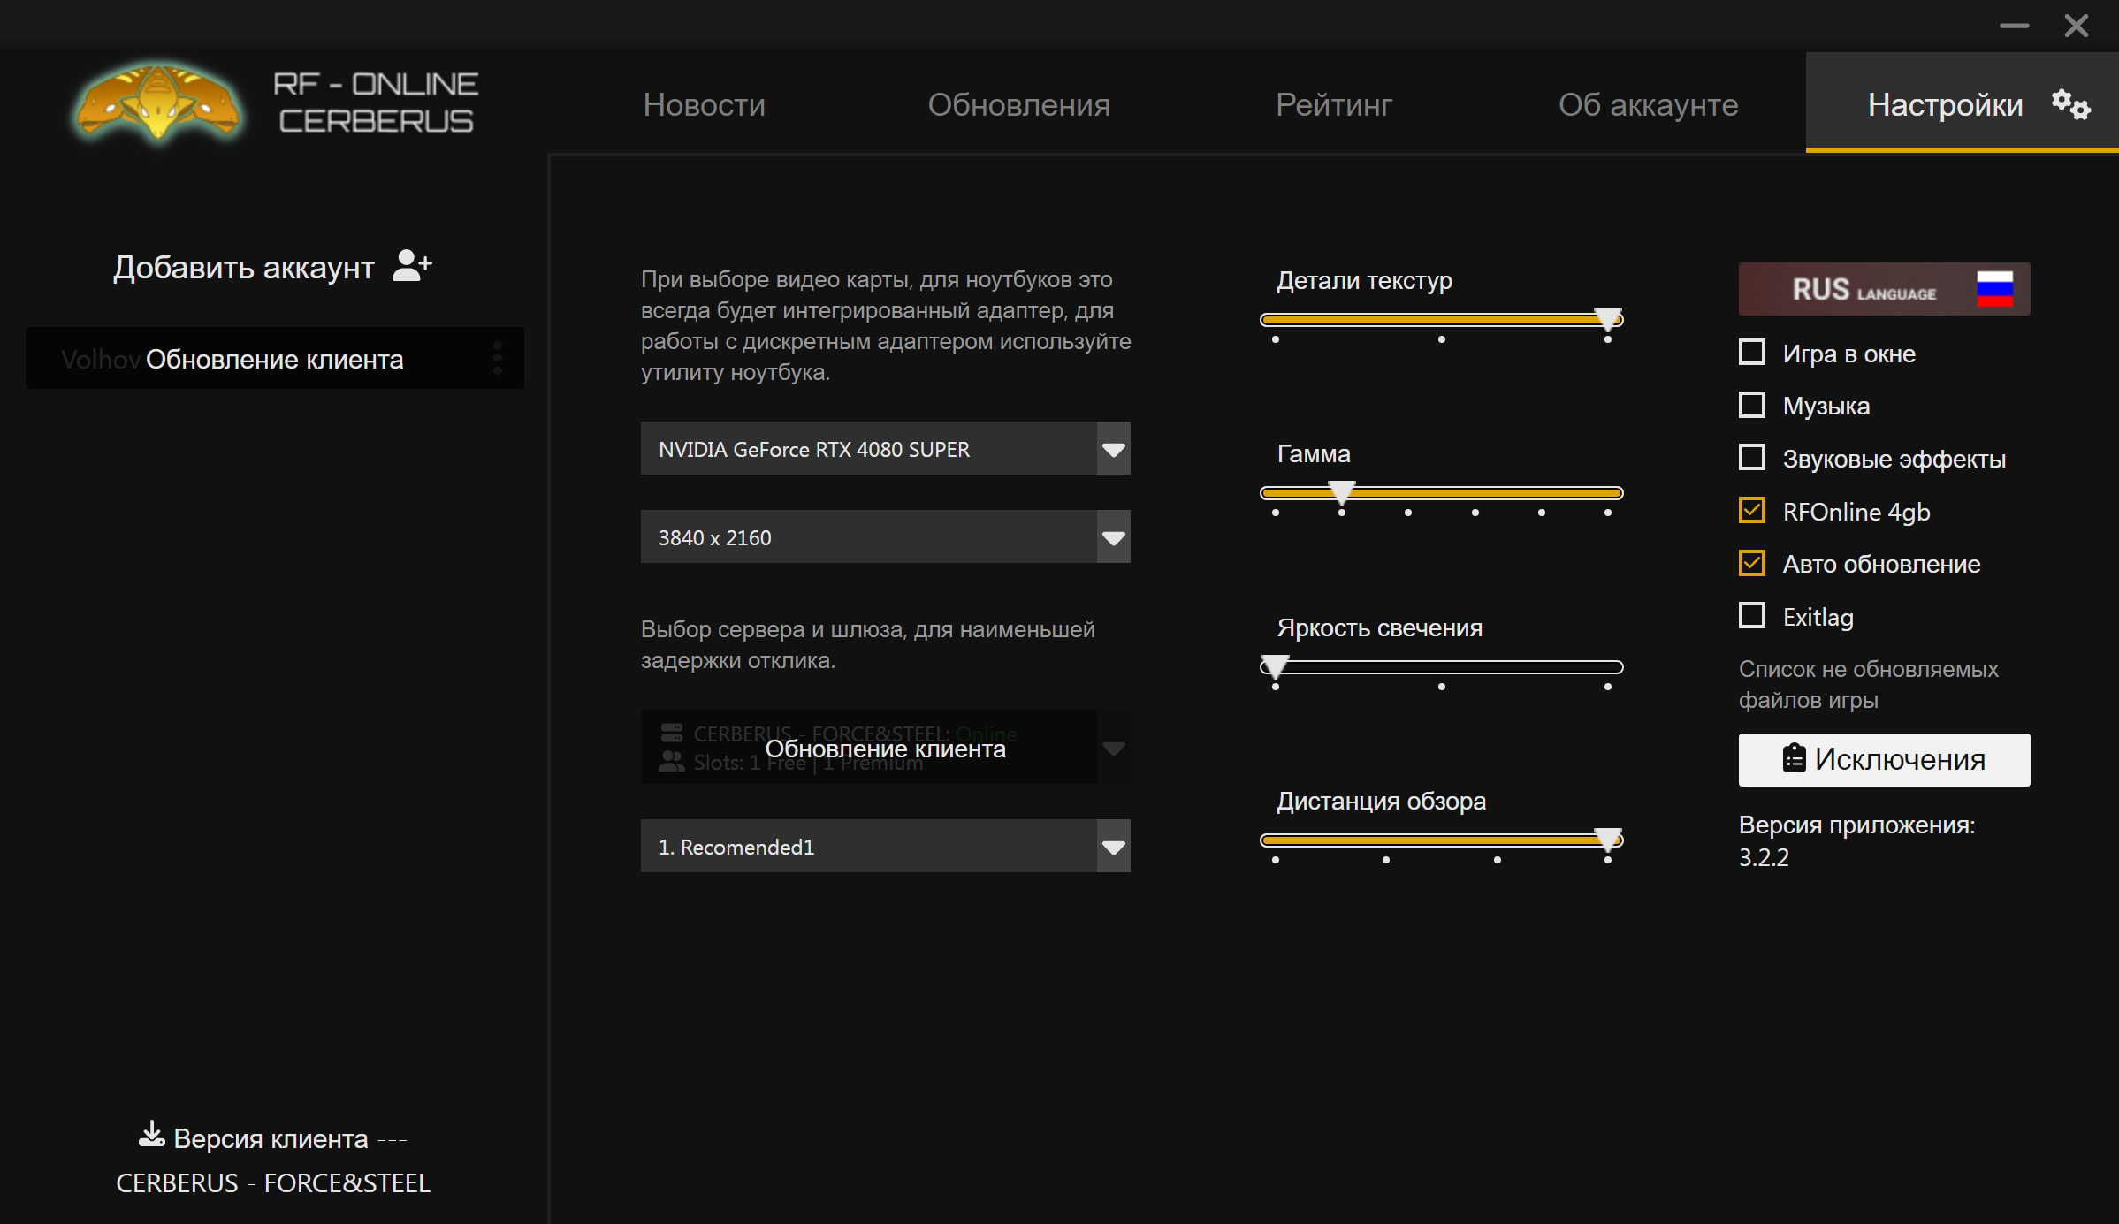
Task: Close the launcher window
Action: 2076,26
